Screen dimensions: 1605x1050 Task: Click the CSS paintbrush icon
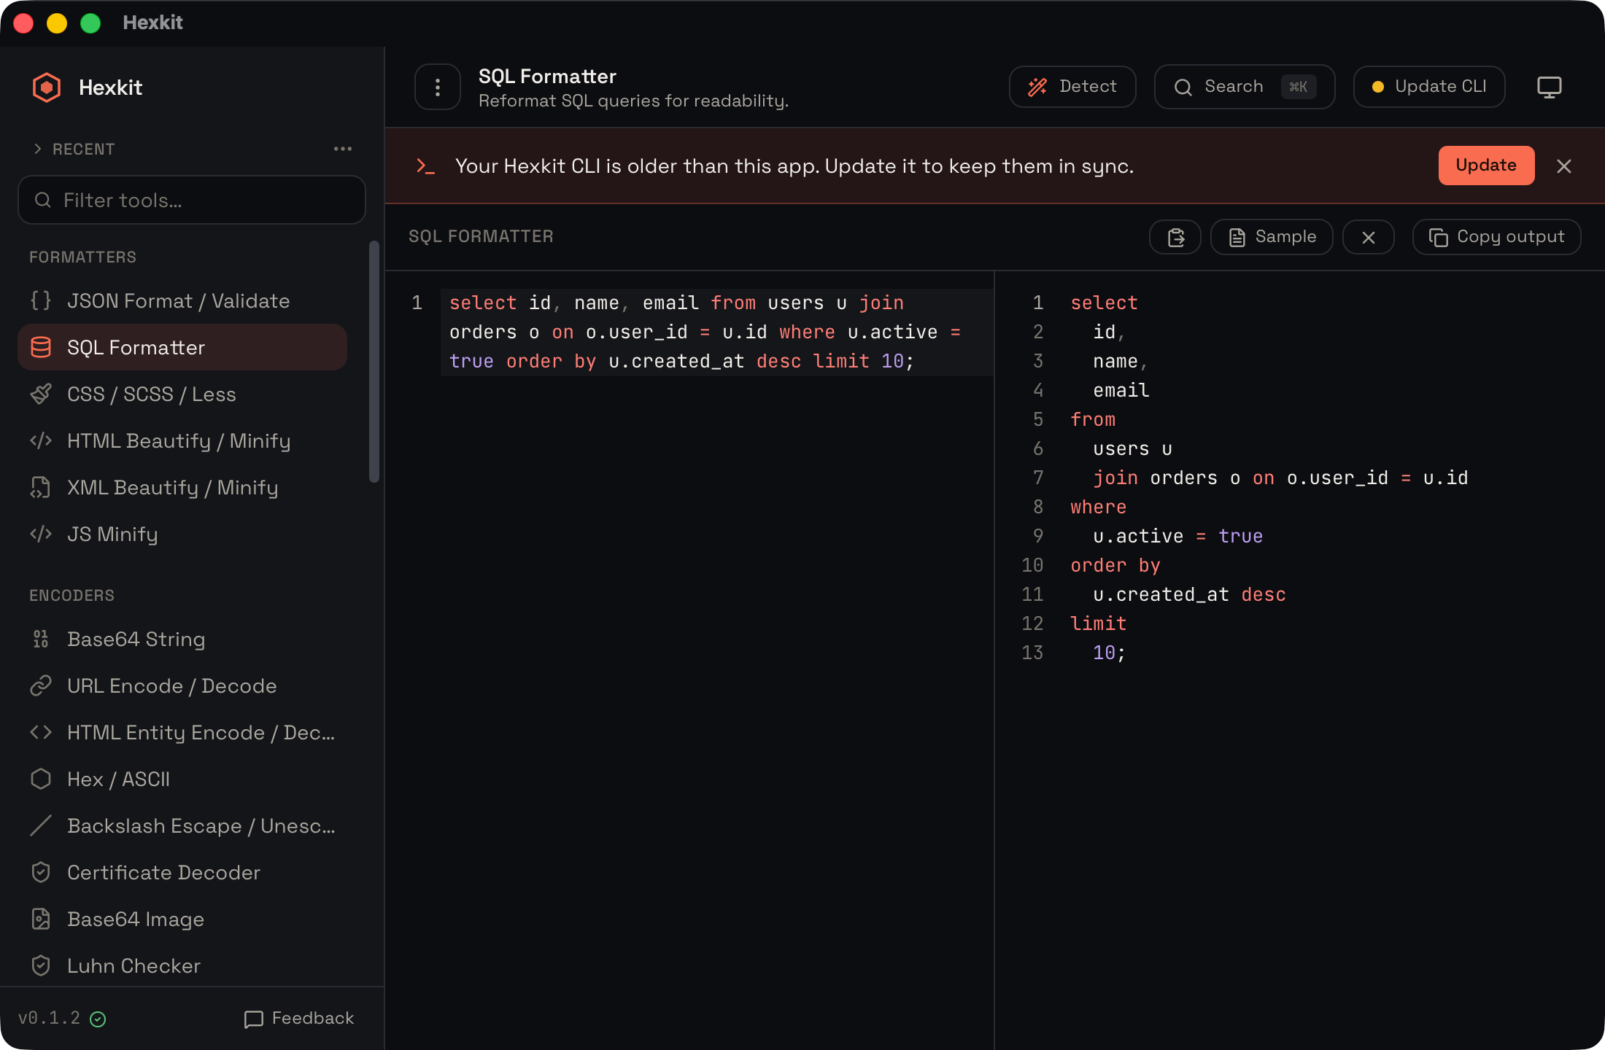click(x=41, y=394)
